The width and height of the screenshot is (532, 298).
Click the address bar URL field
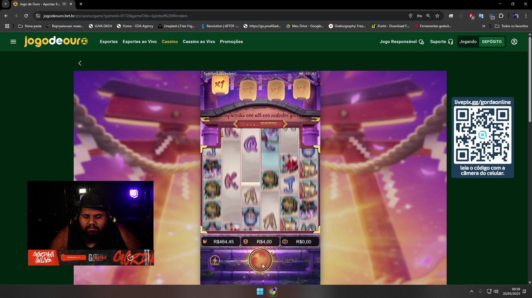[x=222, y=16]
